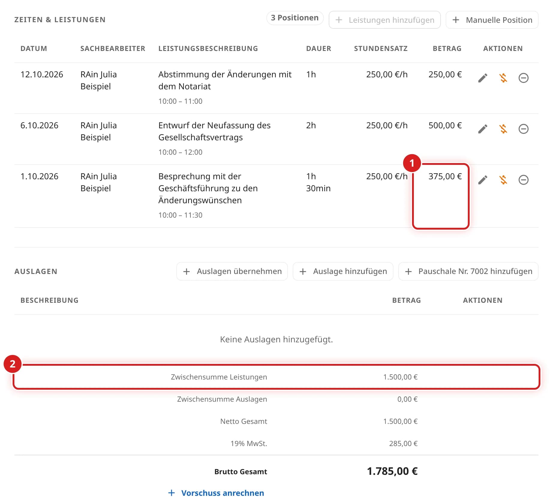Select the date 1.10.2026
Viewport: 553px width, 497px height.
point(39,176)
